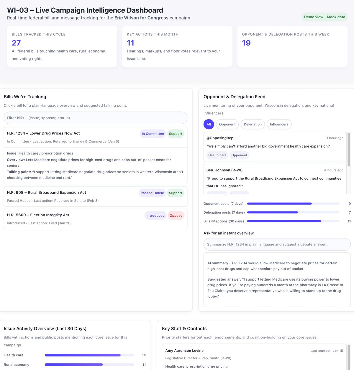The width and height of the screenshot is (354, 370).
Task: Click the feed list scrollbar
Action: (x=349, y=150)
